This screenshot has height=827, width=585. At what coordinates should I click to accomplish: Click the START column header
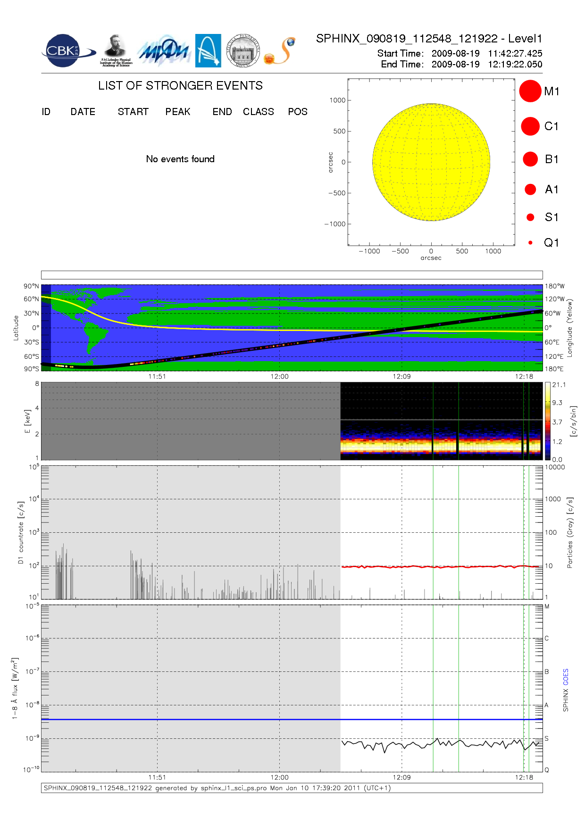(133, 112)
